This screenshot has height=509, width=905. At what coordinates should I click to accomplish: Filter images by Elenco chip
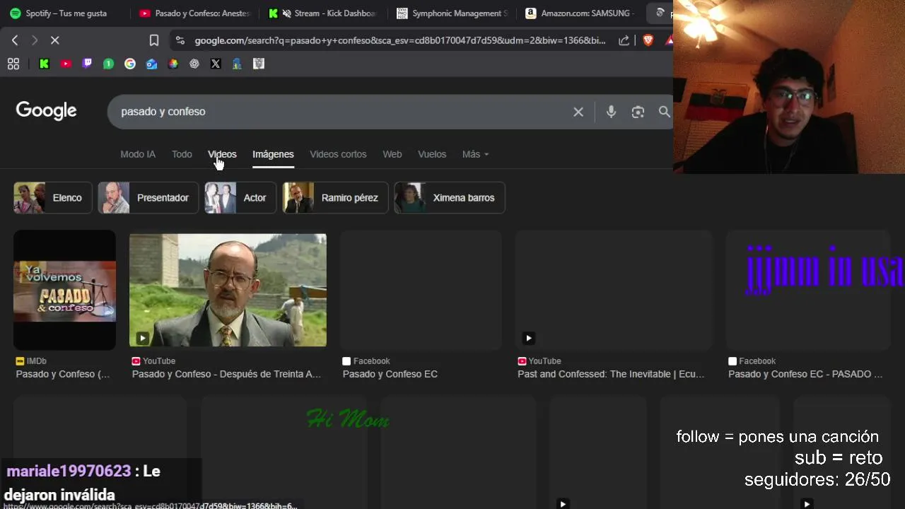(53, 198)
